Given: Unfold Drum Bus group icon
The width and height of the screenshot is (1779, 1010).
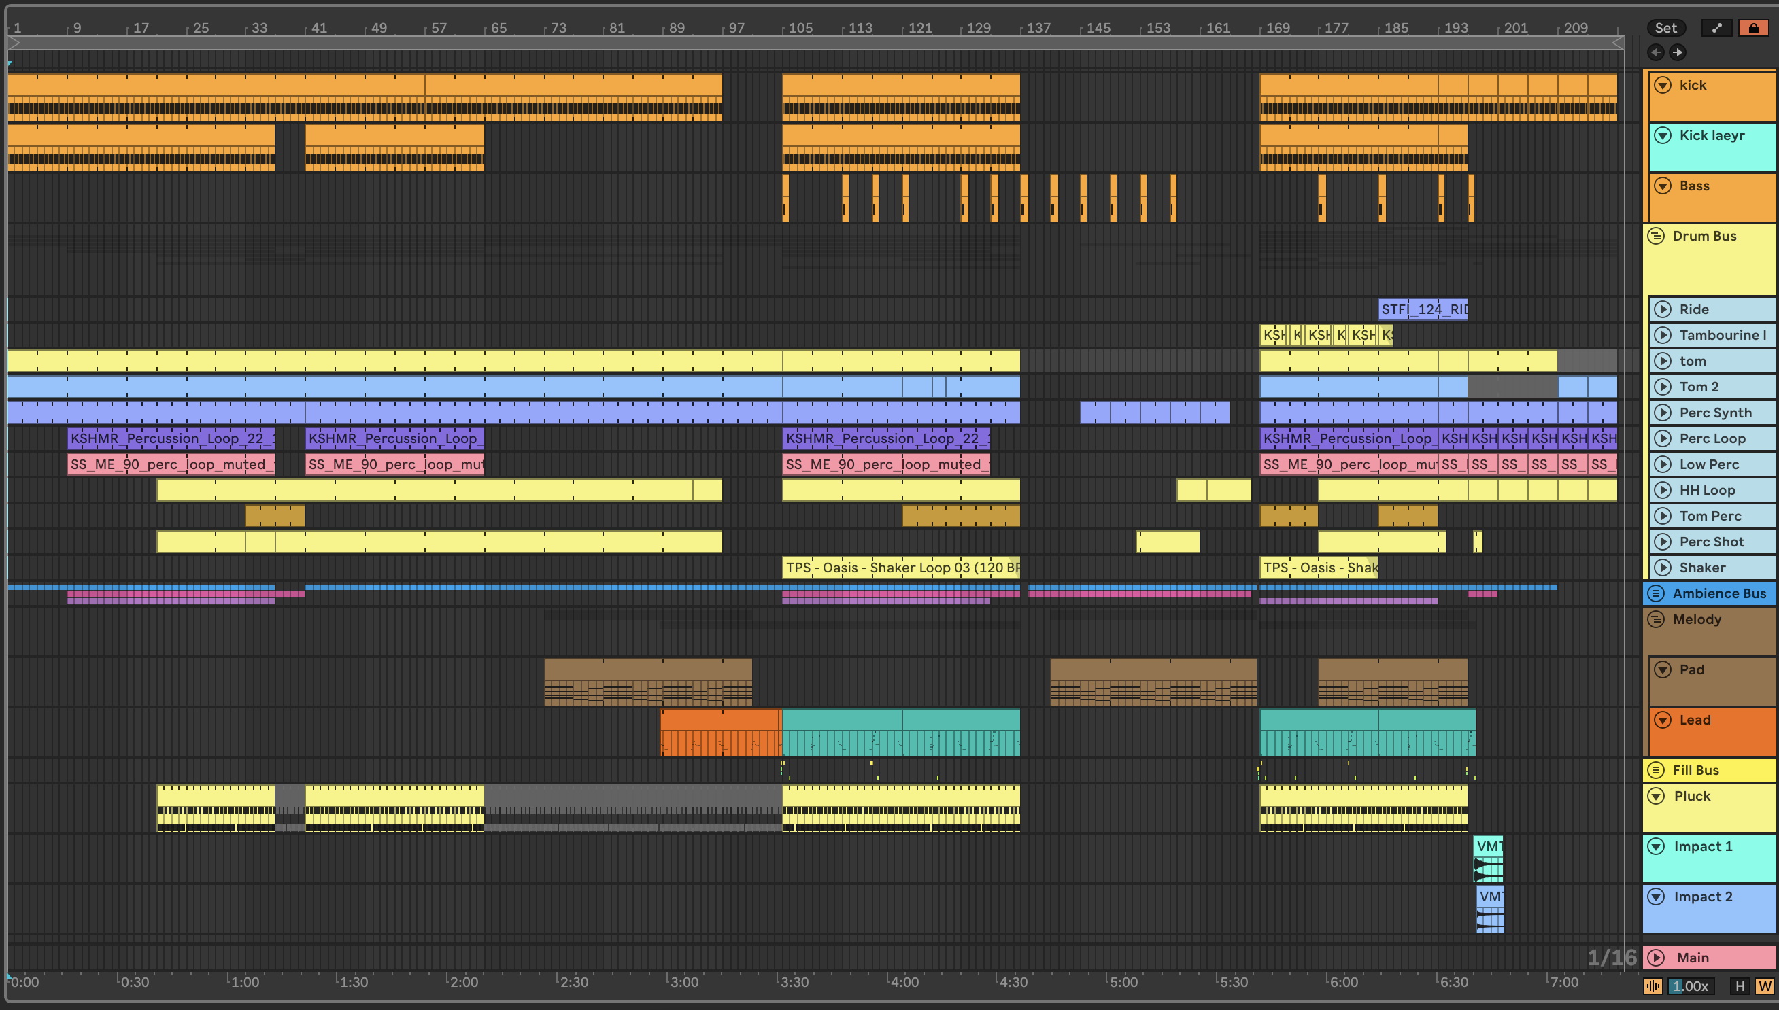Looking at the screenshot, I should (x=1656, y=236).
